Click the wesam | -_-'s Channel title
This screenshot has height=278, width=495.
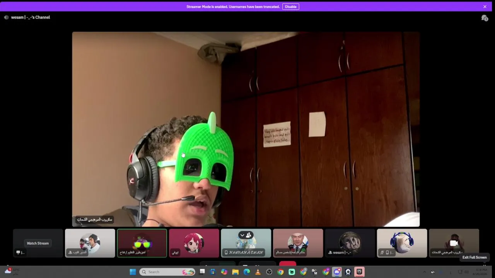pos(31,17)
